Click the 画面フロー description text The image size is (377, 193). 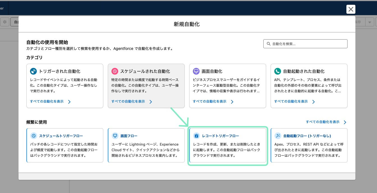pos(146,150)
